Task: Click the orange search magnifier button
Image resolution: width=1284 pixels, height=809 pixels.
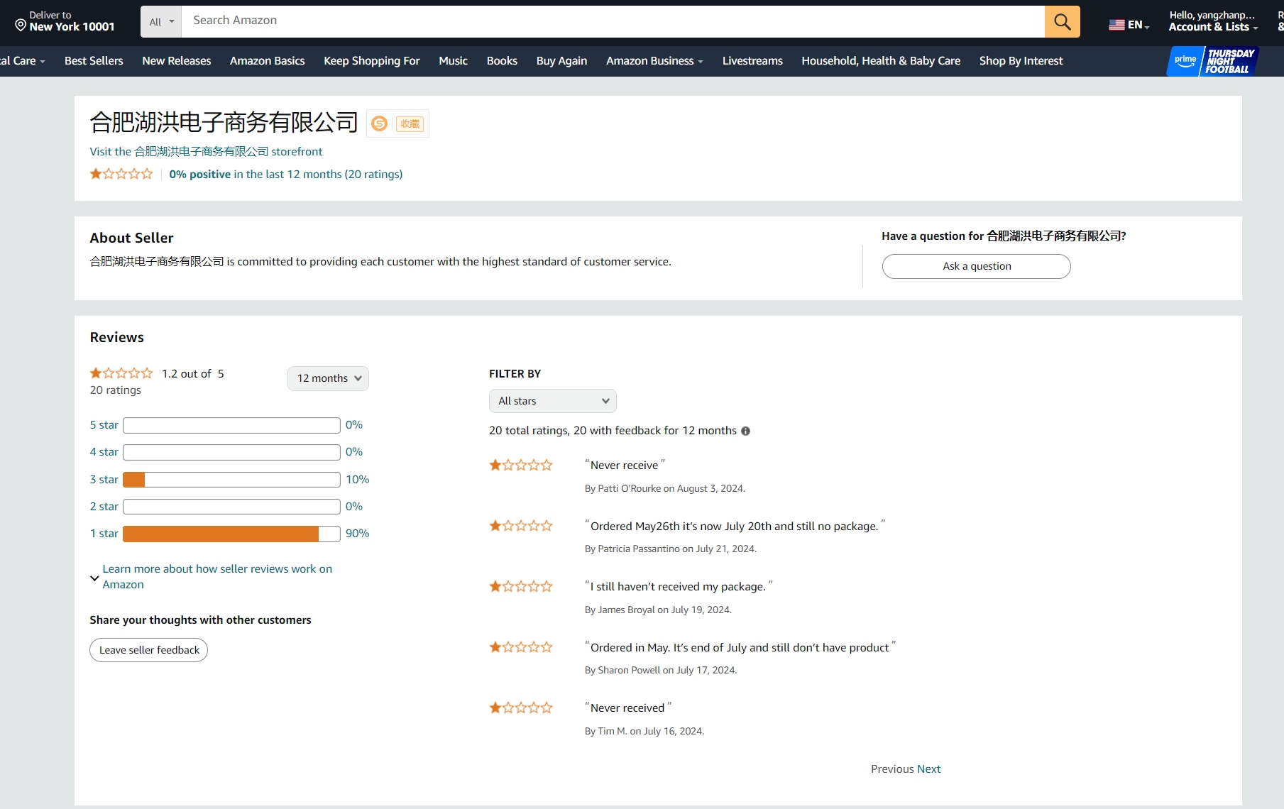Action: 1062,21
